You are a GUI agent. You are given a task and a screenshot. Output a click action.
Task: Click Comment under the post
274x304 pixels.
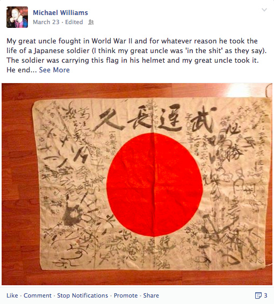[38, 295]
